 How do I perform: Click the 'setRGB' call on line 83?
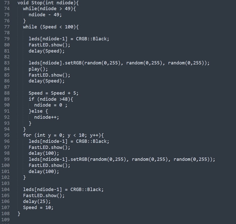tap(73, 63)
